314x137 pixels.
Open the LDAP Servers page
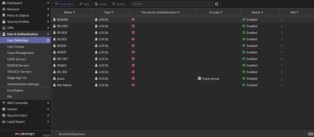pyautogui.click(x=16, y=59)
